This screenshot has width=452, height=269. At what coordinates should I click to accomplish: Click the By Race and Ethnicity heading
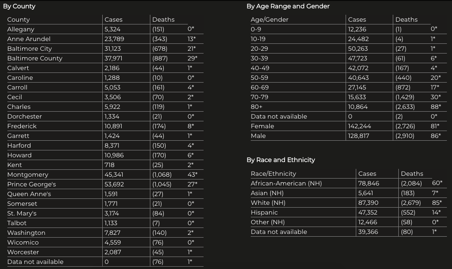coord(280,160)
